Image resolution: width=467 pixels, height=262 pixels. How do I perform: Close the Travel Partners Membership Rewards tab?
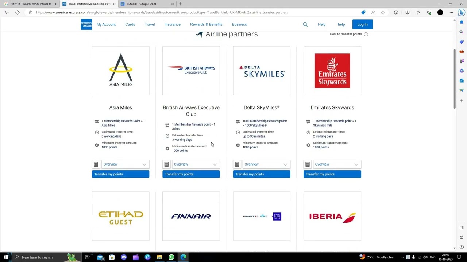(x=114, y=4)
